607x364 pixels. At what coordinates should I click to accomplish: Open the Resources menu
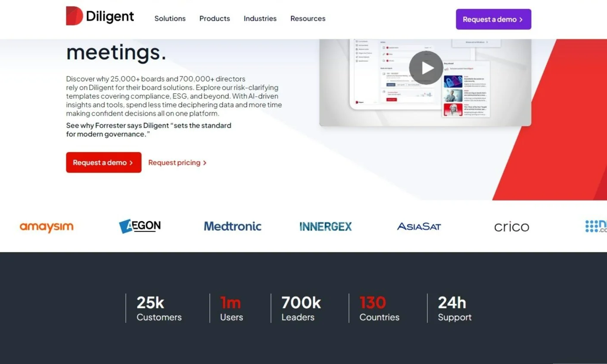(x=308, y=19)
